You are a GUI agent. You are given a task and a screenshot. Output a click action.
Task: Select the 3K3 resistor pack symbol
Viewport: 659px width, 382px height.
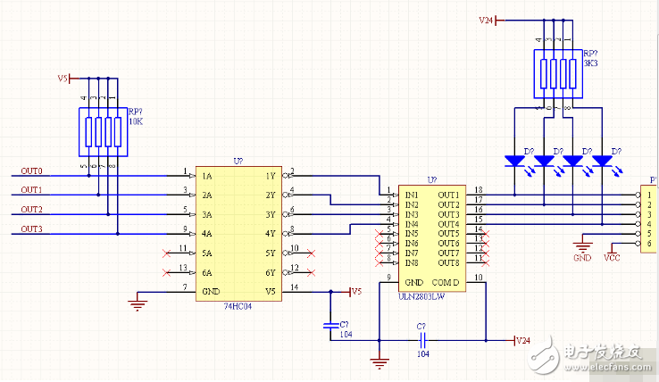click(x=555, y=73)
